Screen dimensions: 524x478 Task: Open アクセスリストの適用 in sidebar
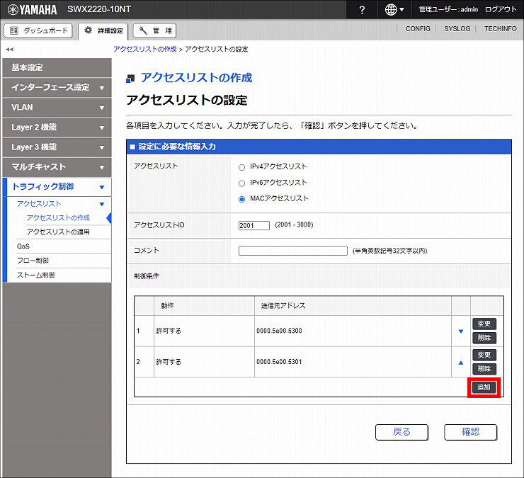tap(58, 232)
